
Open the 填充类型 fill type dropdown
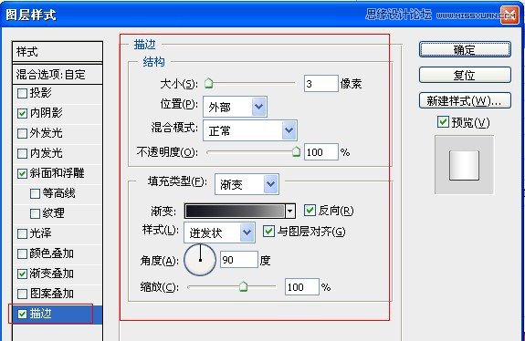click(247, 184)
